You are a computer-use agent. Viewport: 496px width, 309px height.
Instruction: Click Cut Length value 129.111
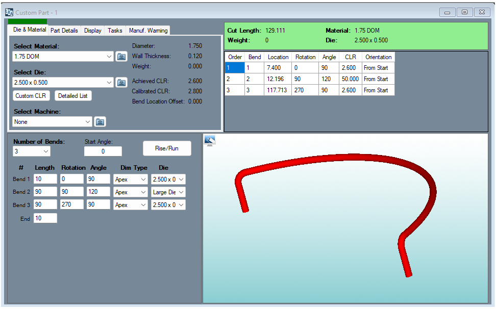click(x=275, y=31)
